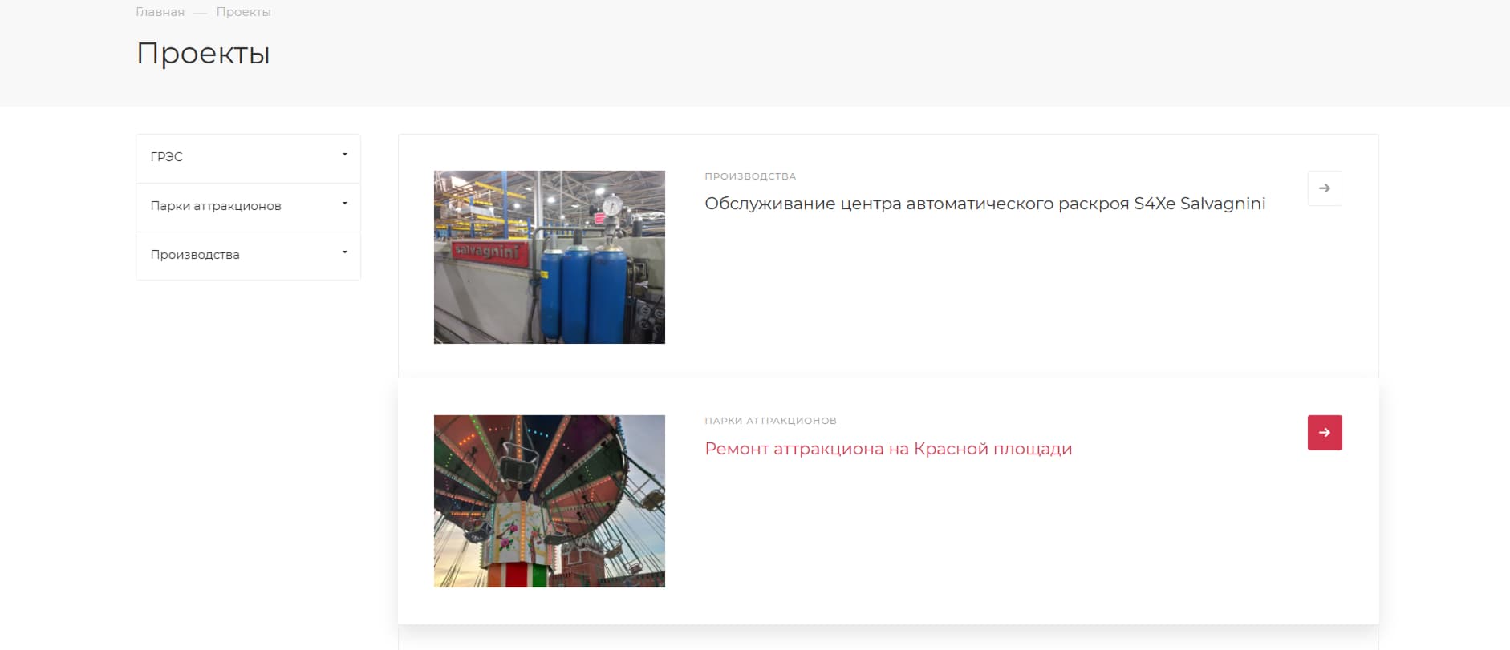
Task: Select Производства in the sidebar menu
Action: point(195,255)
